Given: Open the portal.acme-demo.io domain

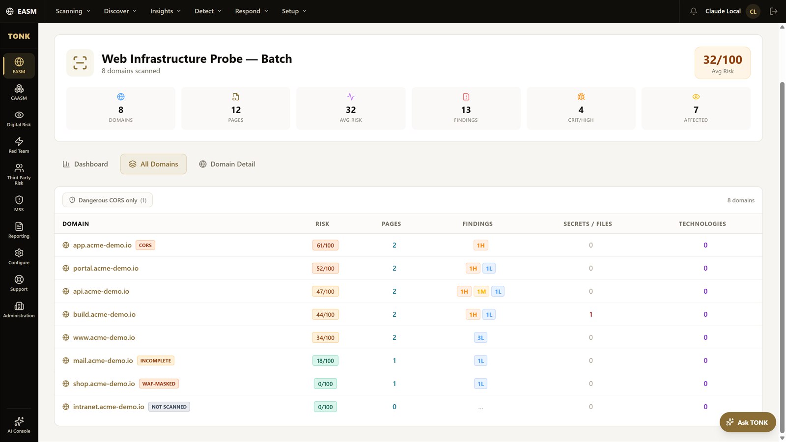Looking at the screenshot, I should [106, 268].
